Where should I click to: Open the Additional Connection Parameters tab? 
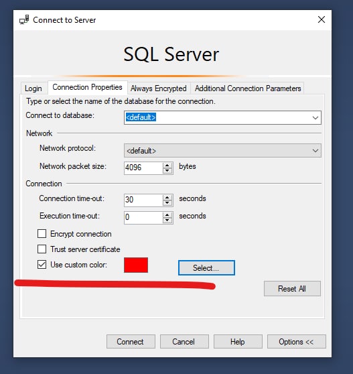pyautogui.click(x=248, y=88)
